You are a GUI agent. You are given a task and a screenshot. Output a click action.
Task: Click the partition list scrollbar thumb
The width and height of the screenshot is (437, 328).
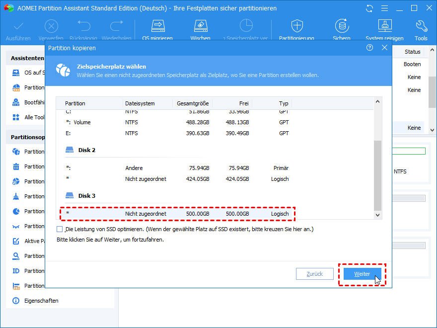[377, 176]
